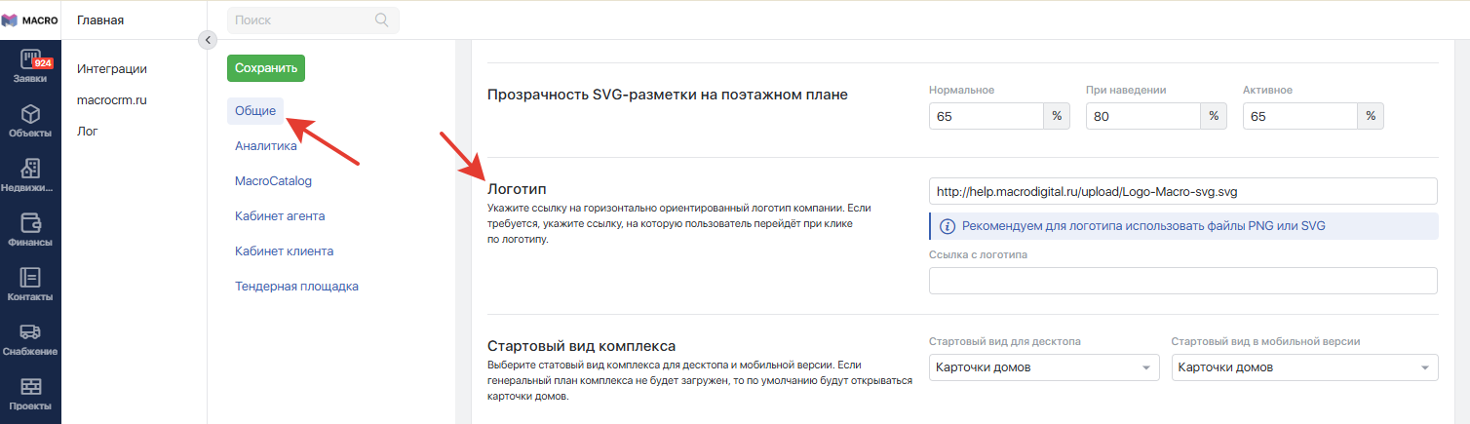1470x424 pixels.
Task: Open the Контакты icon in sidebar
Action: pyautogui.click(x=30, y=278)
